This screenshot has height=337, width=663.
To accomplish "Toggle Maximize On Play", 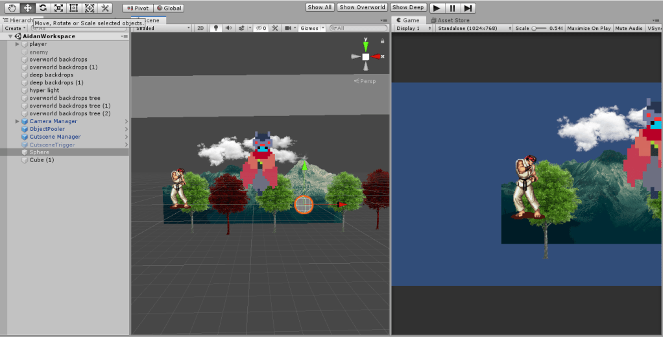I will 589,29.
